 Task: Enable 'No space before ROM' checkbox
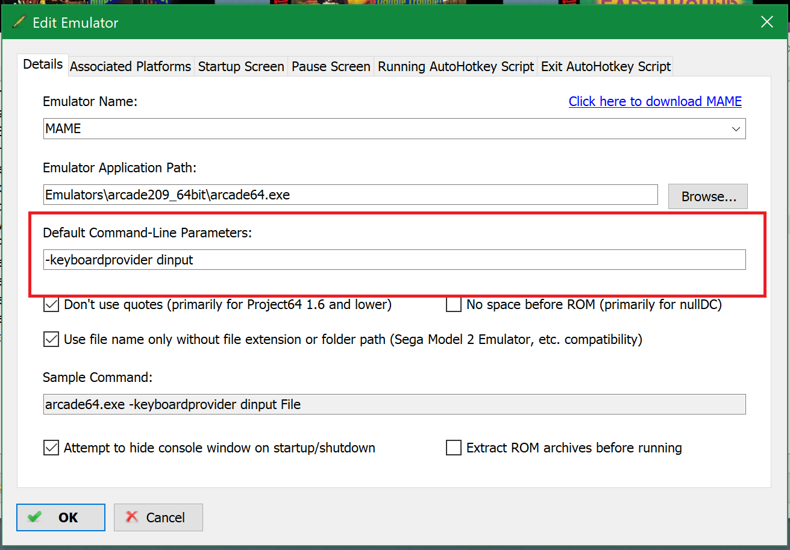click(454, 305)
